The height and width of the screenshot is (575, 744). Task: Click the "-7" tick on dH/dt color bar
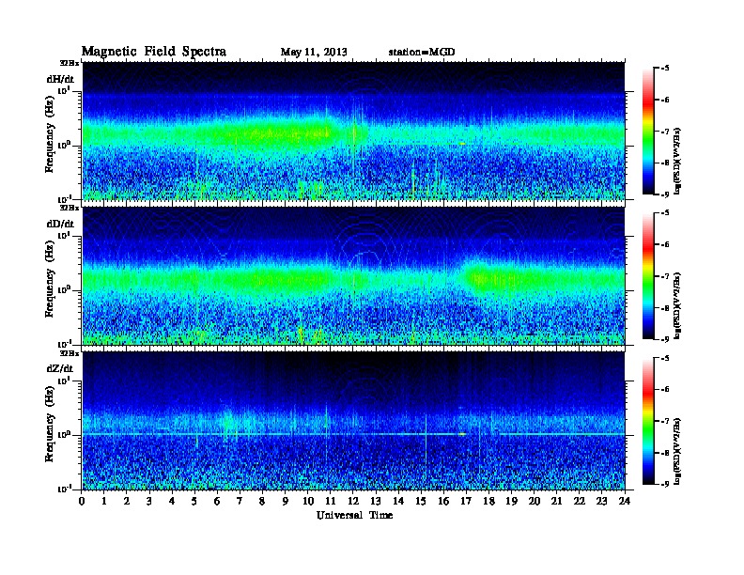665,131
